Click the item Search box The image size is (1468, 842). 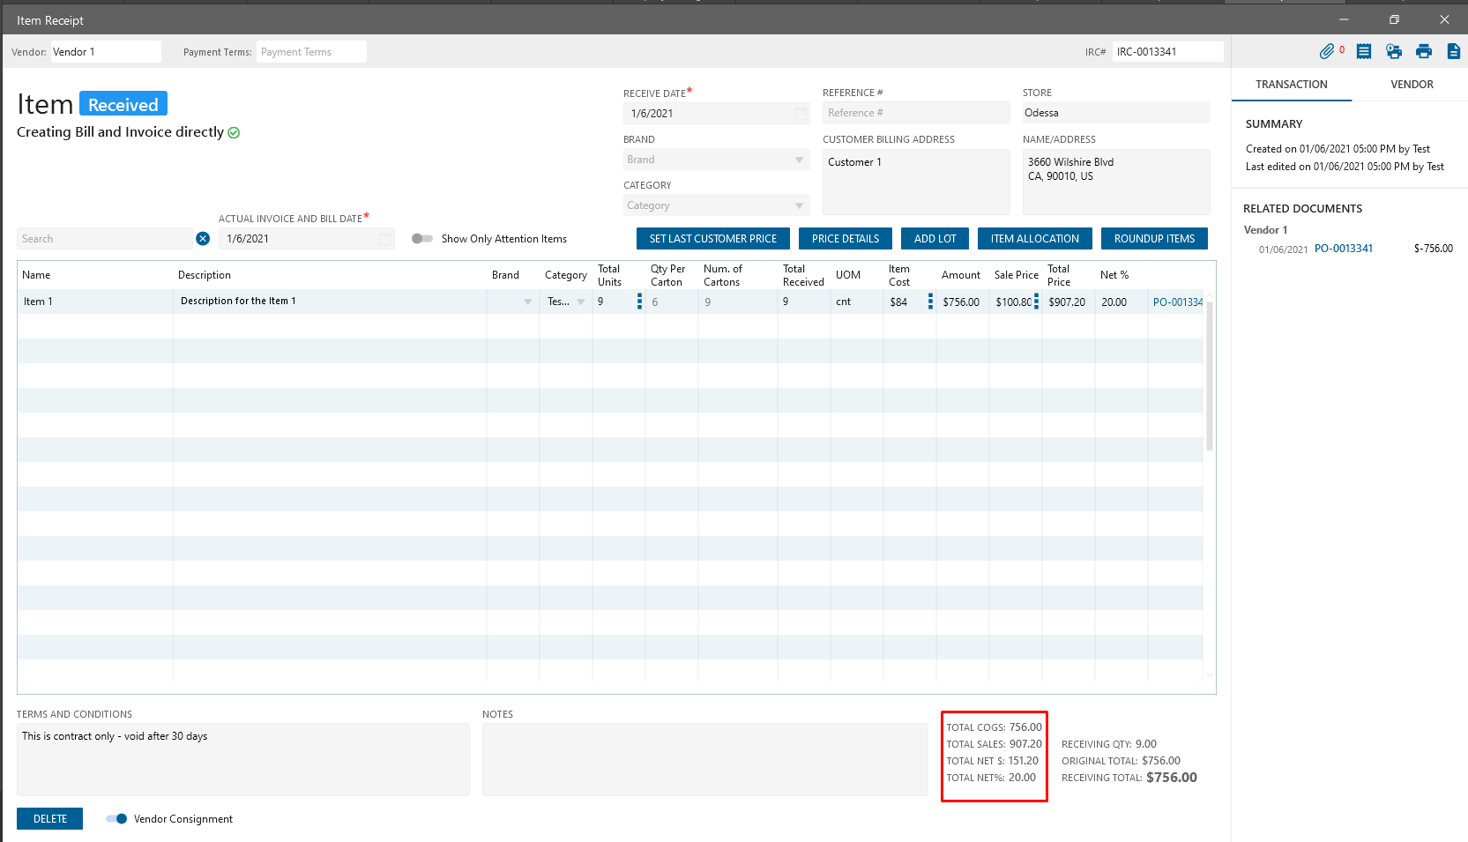tap(105, 239)
